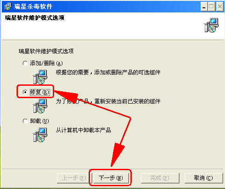Select the 修复 (R) radio button

pyautogui.click(x=25, y=92)
